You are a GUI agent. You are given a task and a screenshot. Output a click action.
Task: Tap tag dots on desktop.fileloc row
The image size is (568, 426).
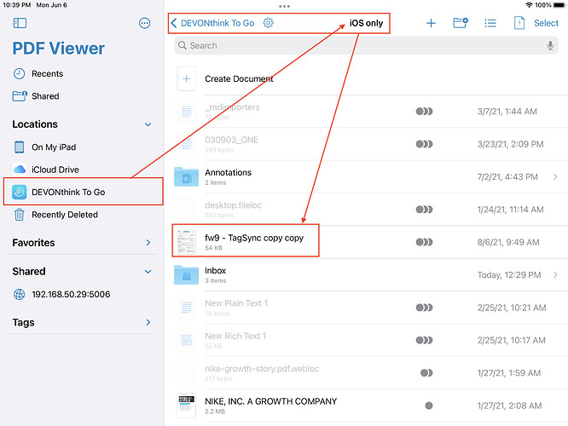tap(424, 210)
